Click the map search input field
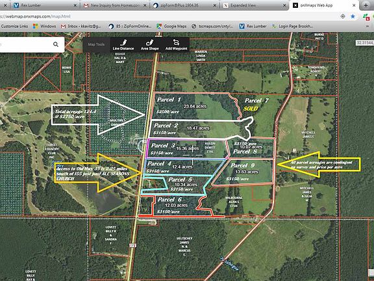This screenshot has width=374, height=281. pyautogui.click(x=25, y=44)
